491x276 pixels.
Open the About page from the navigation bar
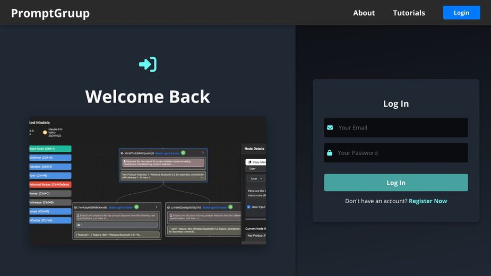click(x=364, y=13)
